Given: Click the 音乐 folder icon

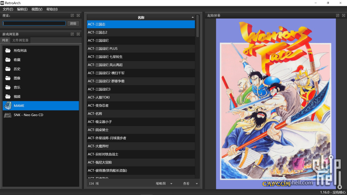Looking at the screenshot, I should pos(8,87).
